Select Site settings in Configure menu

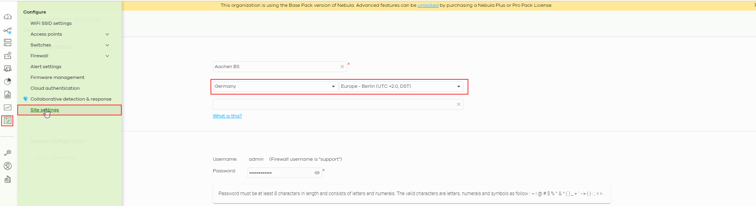[45, 110]
